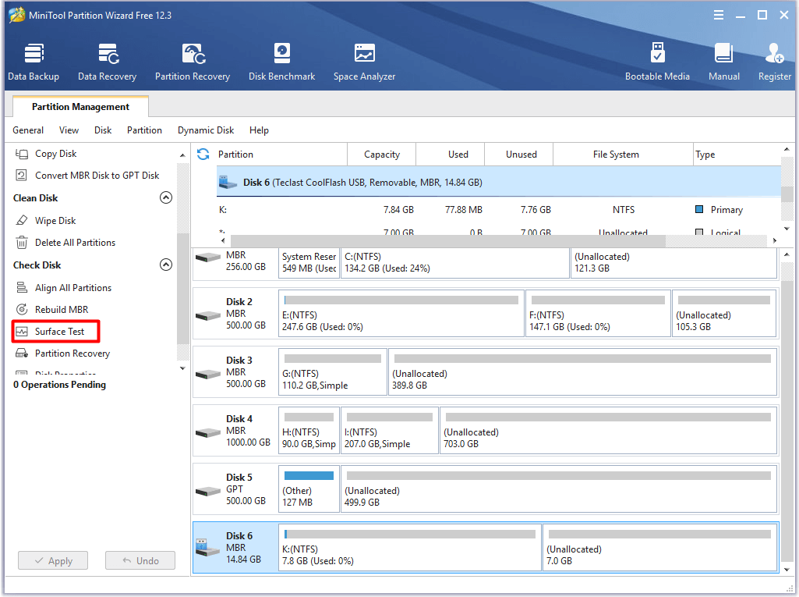This screenshot has height=597, width=799.
Task: Sort by the Capacity column header
Action: click(x=382, y=154)
